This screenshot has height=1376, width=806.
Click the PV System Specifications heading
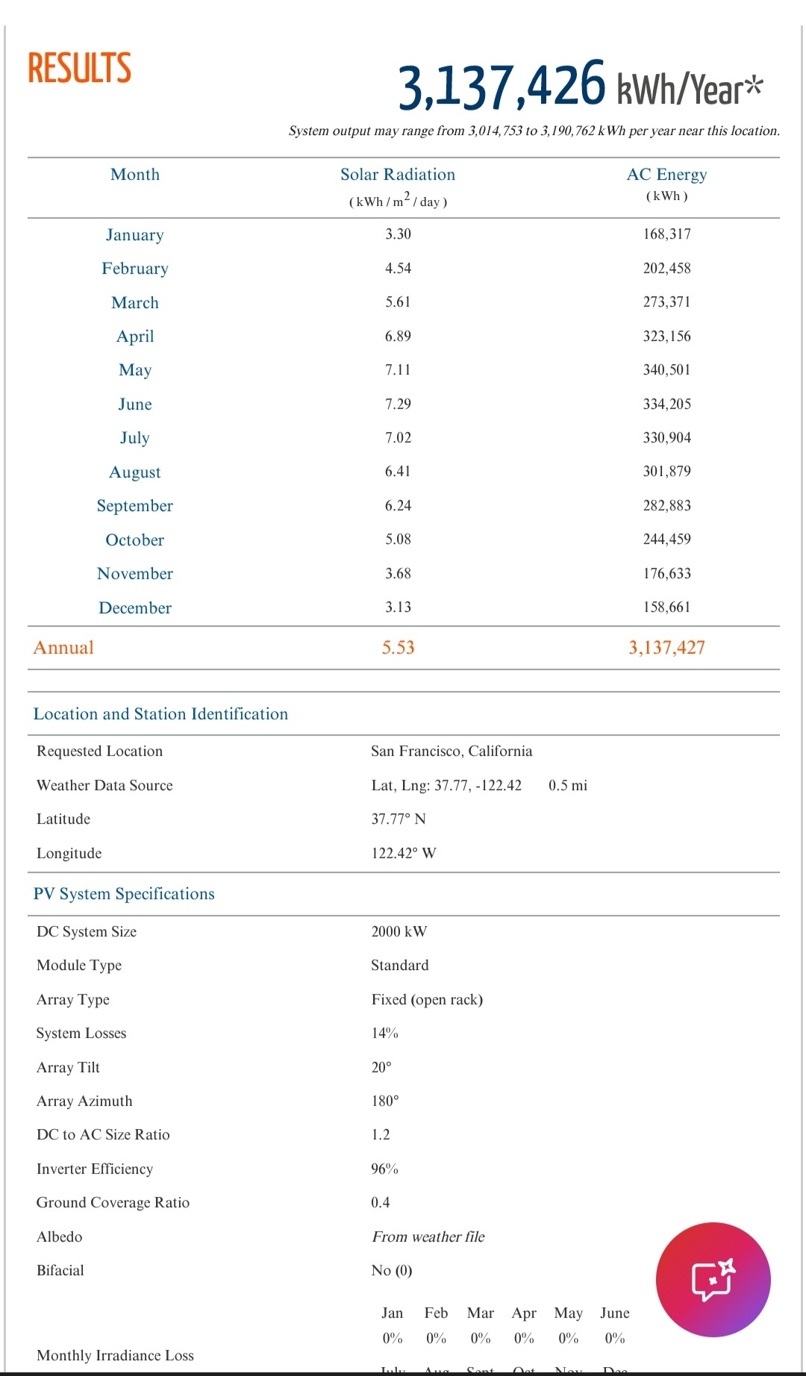[x=124, y=894]
